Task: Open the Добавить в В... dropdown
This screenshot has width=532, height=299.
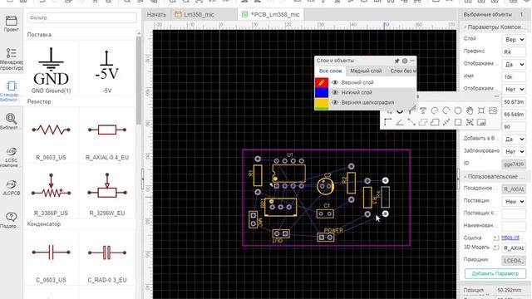Action: point(514,139)
